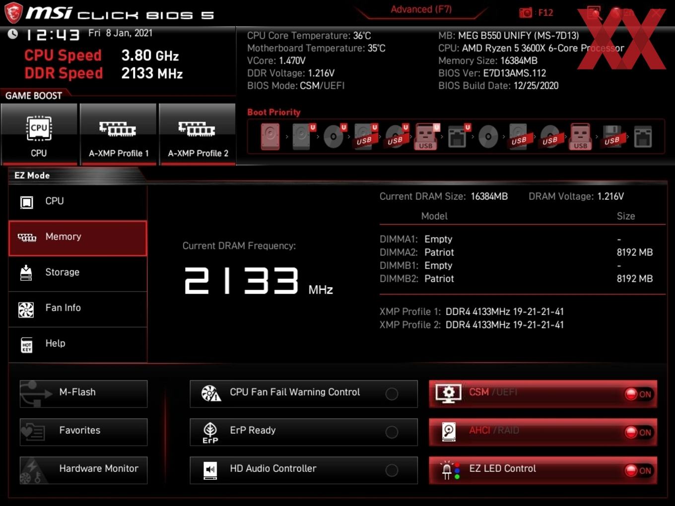Select the UEFI CD/DVD boot device without USB tag

point(334,136)
